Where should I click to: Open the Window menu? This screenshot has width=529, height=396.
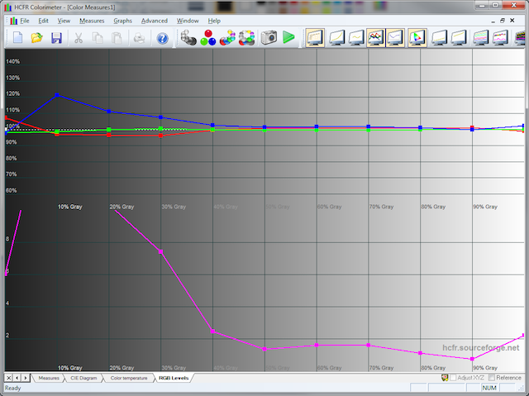click(x=188, y=21)
